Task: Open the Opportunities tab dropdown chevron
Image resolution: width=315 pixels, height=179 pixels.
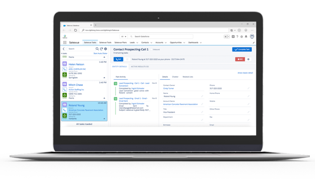Action: pyautogui.click(x=184, y=43)
